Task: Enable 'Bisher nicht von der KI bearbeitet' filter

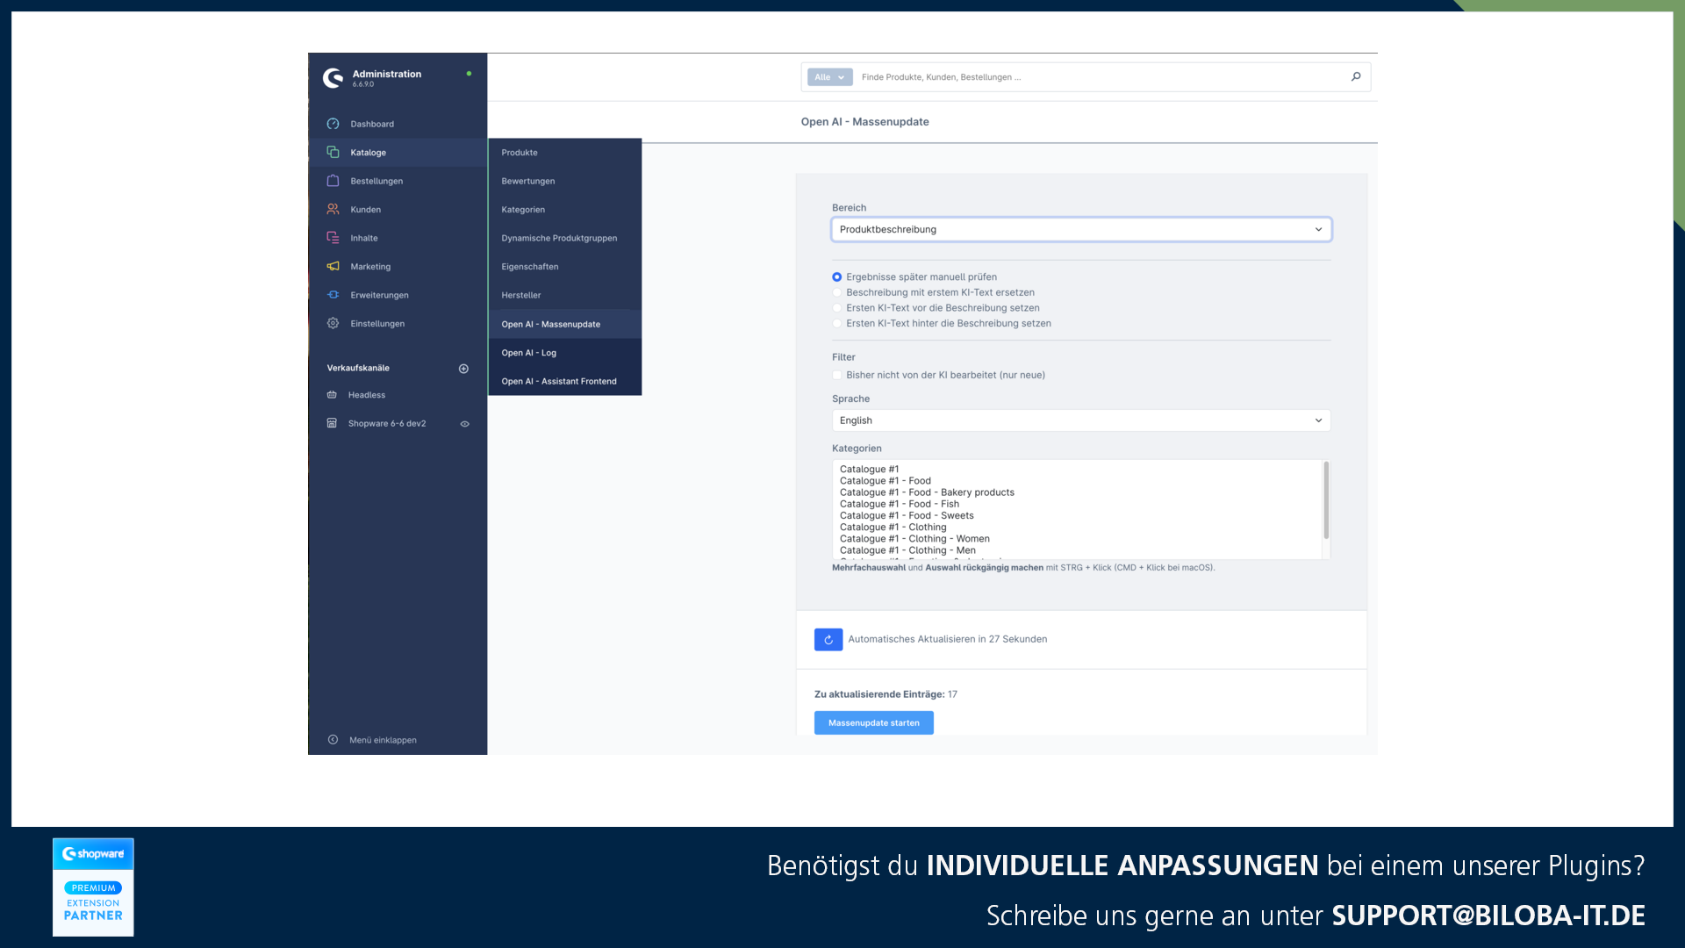Action: (836, 374)
